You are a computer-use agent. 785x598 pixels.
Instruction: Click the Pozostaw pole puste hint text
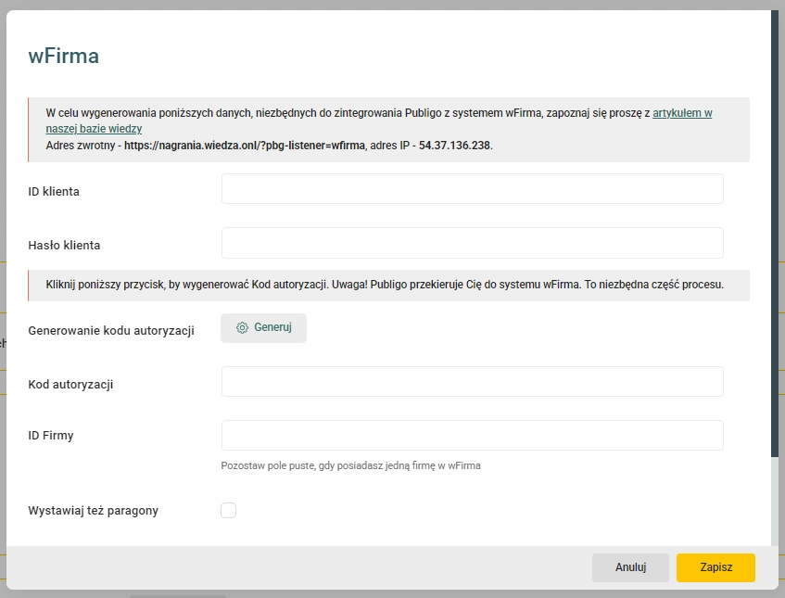point(350,465)
